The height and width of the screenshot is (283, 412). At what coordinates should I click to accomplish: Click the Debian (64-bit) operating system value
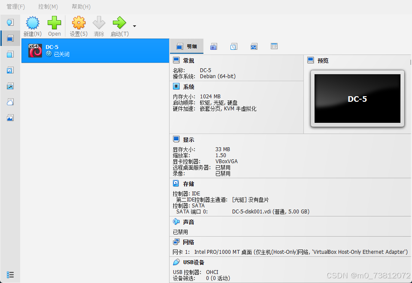point(218,76)
